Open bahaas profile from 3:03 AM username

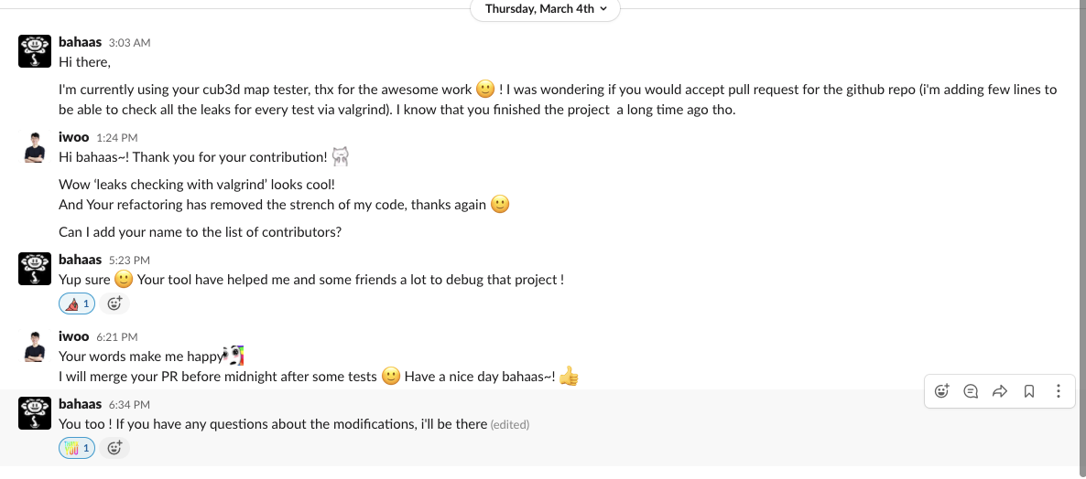(x=80, y=42)
